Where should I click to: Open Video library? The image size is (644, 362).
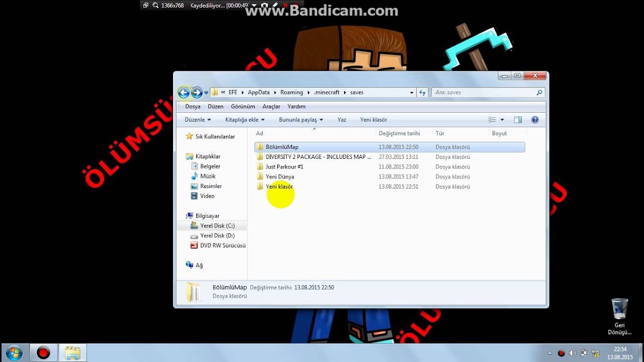(x=207, y=196)
